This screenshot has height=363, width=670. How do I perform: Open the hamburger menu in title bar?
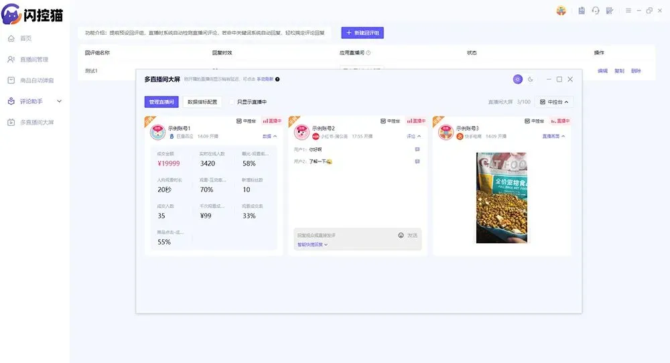click(628, 11)
